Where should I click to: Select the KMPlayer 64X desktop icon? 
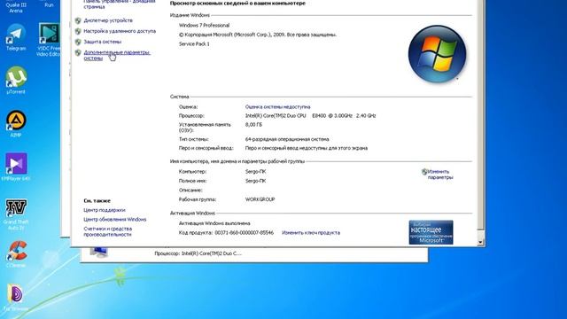[x=16, y=167]
